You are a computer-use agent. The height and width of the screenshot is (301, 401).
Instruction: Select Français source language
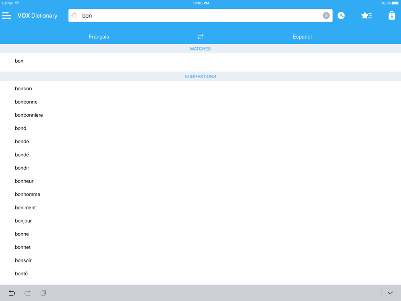(x=99, y=37)
